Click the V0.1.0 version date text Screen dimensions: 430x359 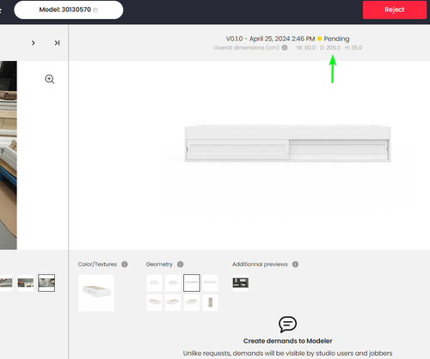click(270, 39)
